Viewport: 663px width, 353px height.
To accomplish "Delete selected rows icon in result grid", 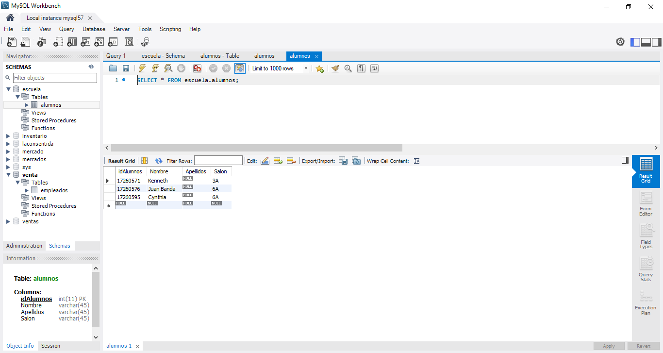I will click(x=291, y=161).
